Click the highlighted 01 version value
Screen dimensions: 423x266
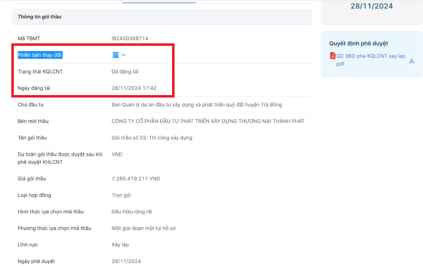(x=115, y=55)
